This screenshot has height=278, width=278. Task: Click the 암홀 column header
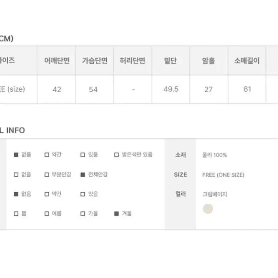click(209, 61)
